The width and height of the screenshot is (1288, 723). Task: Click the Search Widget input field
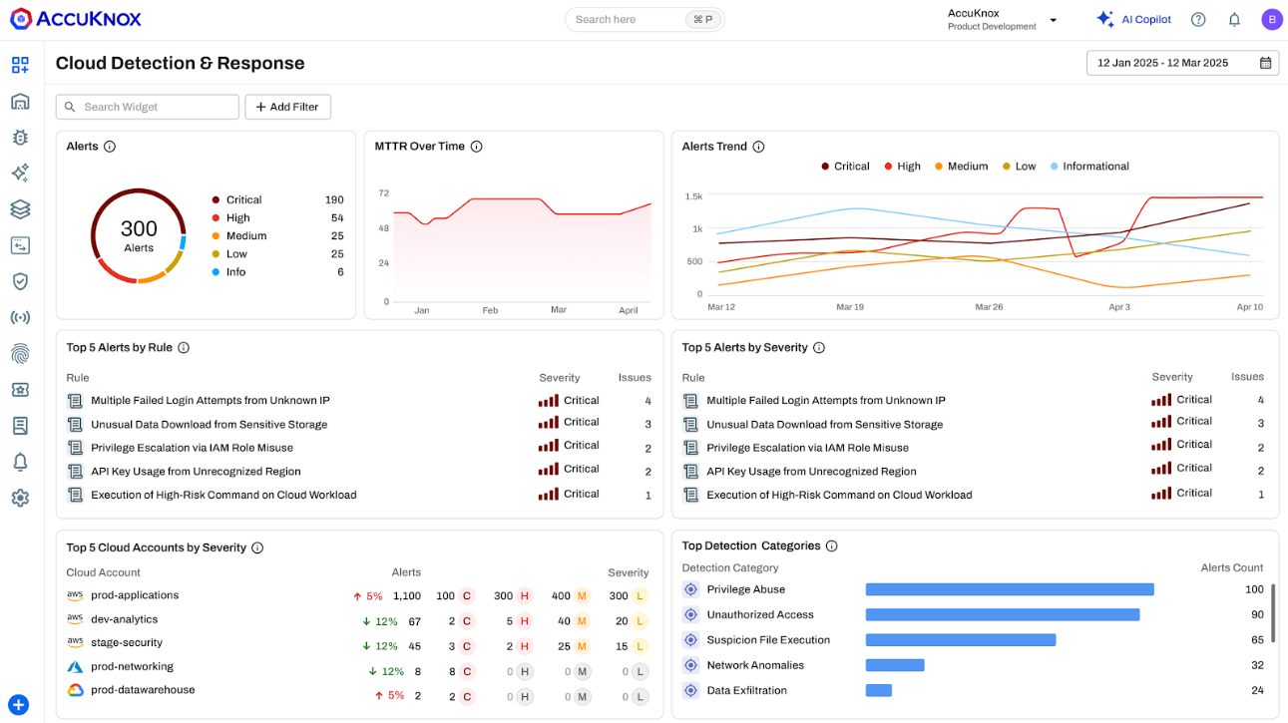pyautogui.click(x=148, y=107)
